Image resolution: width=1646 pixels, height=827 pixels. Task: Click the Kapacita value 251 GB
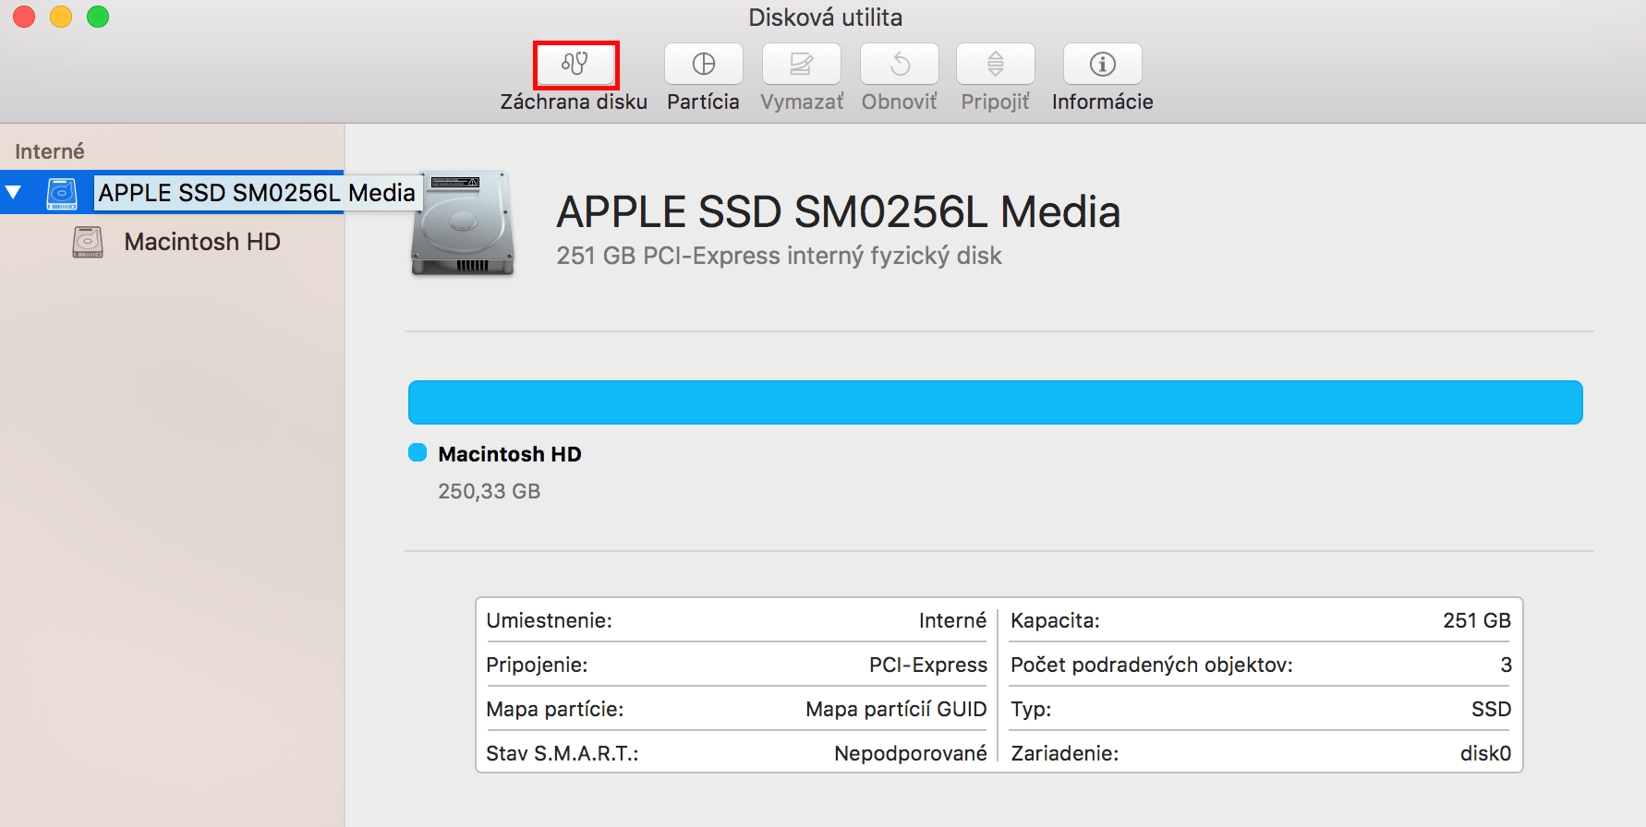(1477, 620)
